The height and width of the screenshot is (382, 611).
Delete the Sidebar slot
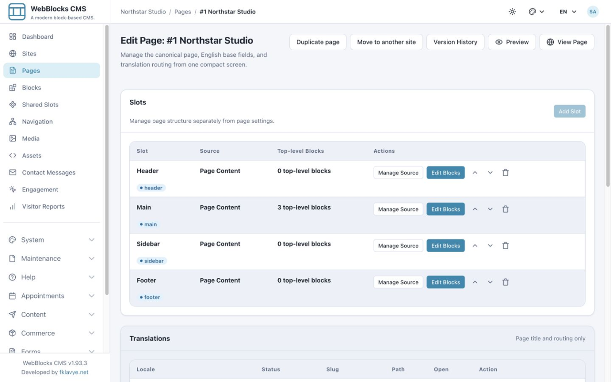click(x=506, y=246)
